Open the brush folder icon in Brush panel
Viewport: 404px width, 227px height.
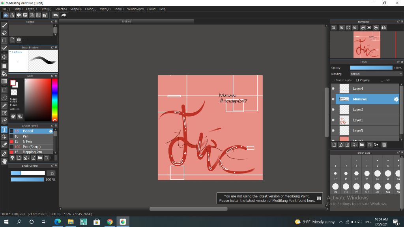tap(40, 158)
